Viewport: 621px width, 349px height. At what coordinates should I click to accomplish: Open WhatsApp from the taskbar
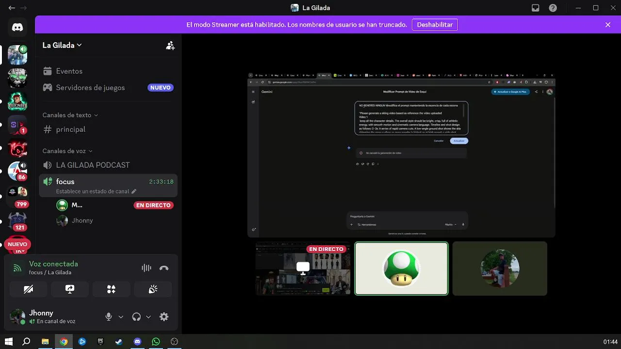156,342
